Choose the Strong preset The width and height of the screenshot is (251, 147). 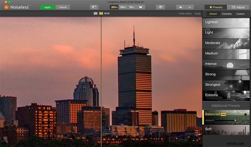pos(226,75)
